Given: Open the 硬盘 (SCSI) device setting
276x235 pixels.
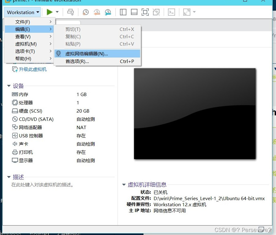Looking at the screenshot, I should point(31,111).
